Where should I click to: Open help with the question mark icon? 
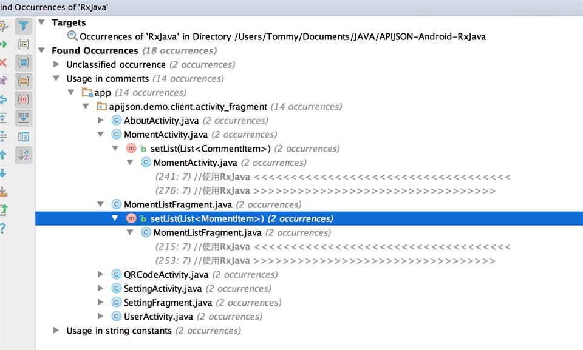tap(2, 228)
